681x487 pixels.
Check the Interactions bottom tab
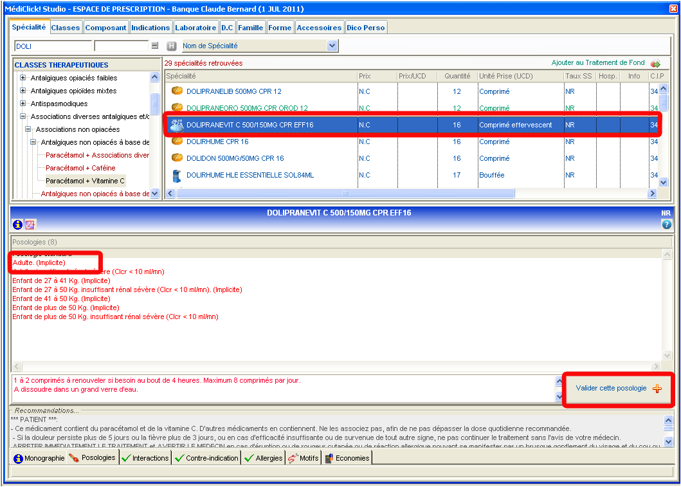pyautogui.click(x=145, y=458)
